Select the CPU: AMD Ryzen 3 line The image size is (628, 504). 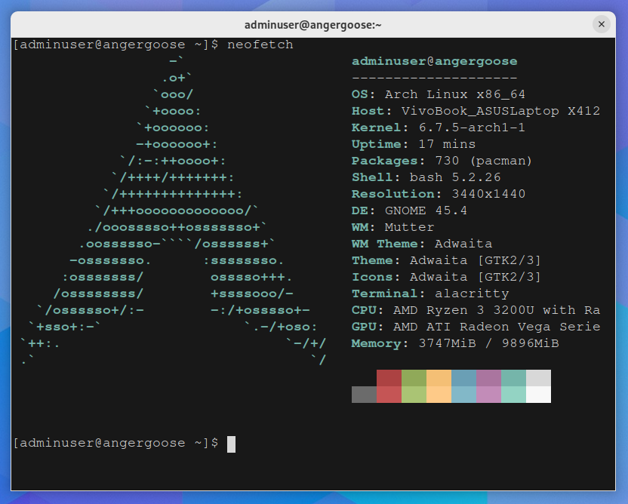[476, 310]
